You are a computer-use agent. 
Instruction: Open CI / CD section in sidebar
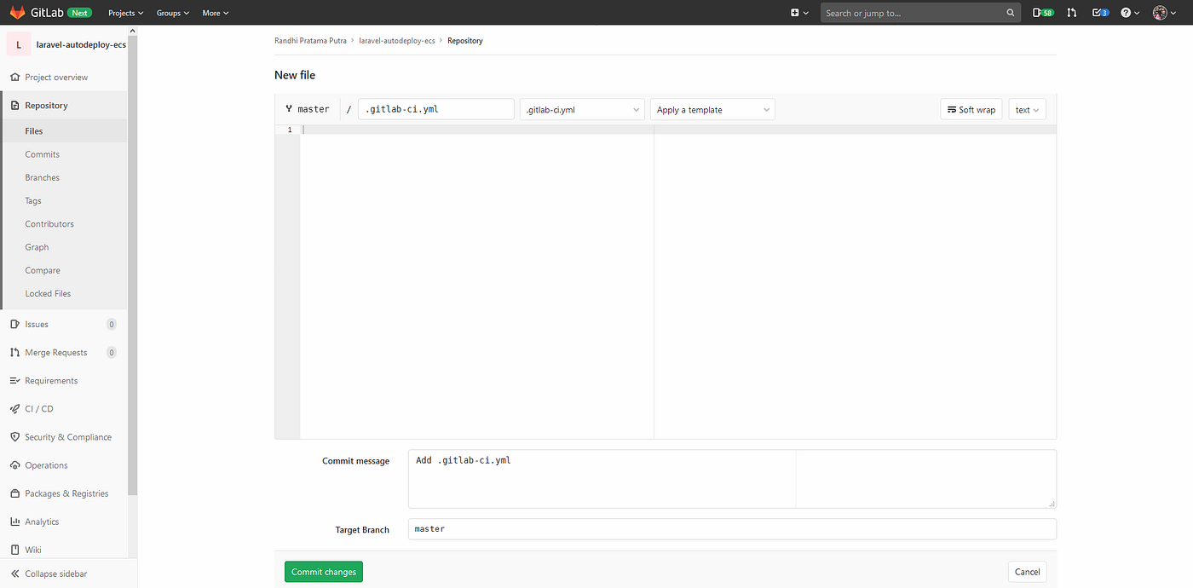[x=38, y=408]
